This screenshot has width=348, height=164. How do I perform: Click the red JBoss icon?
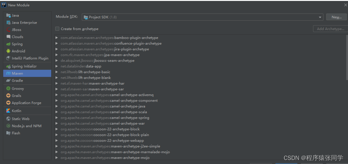coord(8,30)
